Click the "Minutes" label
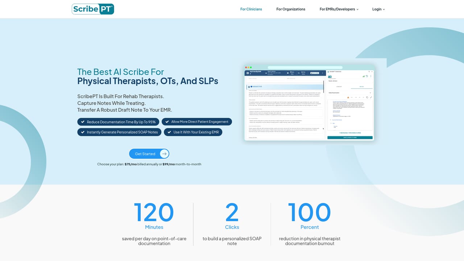The height and width of the screenshot is (261, 464). (x=154, y=227)
